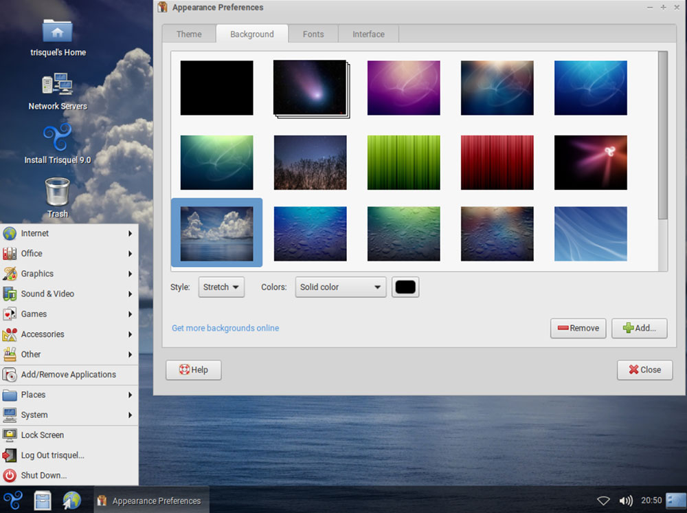Click the black background color swatch
687x513 pixels.
pyautogui.click(x=405, y=287)
